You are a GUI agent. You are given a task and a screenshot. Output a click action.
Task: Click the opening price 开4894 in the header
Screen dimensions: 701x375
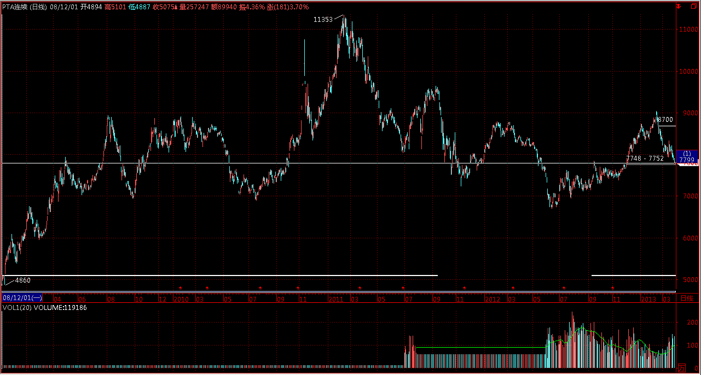coord(91,7)
